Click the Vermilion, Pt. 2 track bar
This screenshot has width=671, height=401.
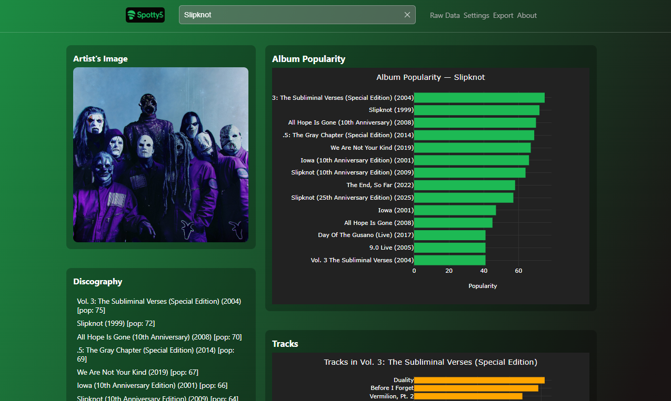tap(468, 396)
